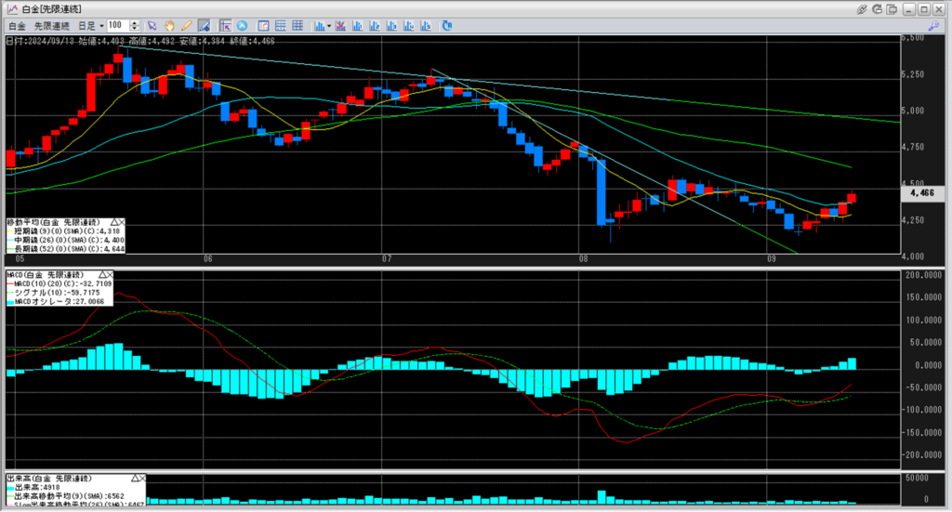Image resolution: width=952 pixels, height=512 pixels.
Task: Close the MACD legend box
Action: tap(110, 275)
